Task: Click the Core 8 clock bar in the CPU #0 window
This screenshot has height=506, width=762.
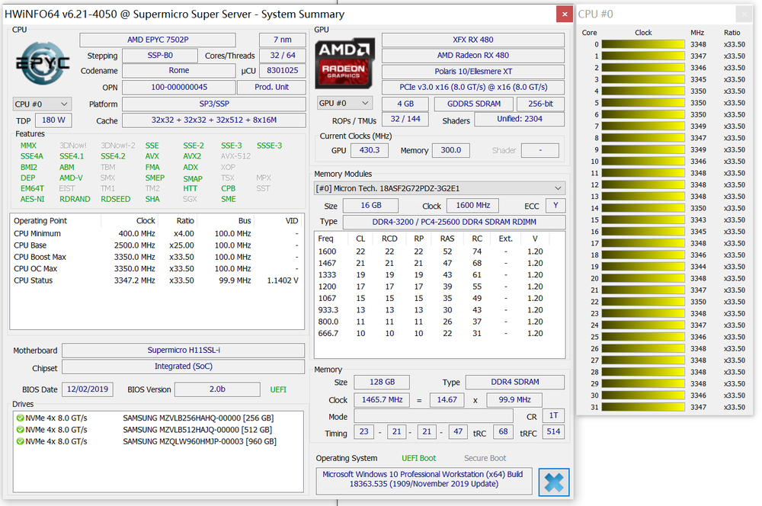Action: pos(643,138)
